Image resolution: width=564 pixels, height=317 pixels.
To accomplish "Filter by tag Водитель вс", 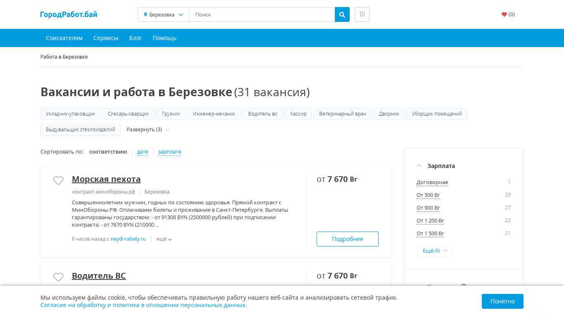I will 263,114.
